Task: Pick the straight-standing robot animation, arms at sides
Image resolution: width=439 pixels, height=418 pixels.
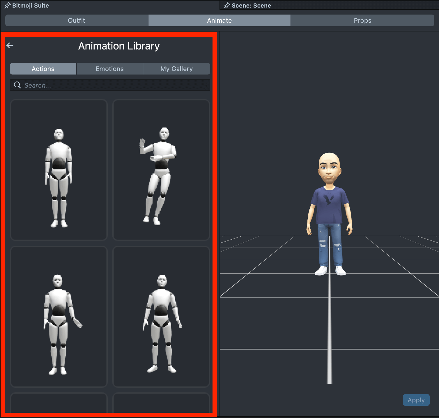Action: pyautogui.click(x=59, y=170)
